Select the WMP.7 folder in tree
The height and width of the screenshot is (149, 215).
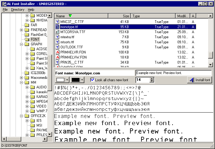(42, 111)
